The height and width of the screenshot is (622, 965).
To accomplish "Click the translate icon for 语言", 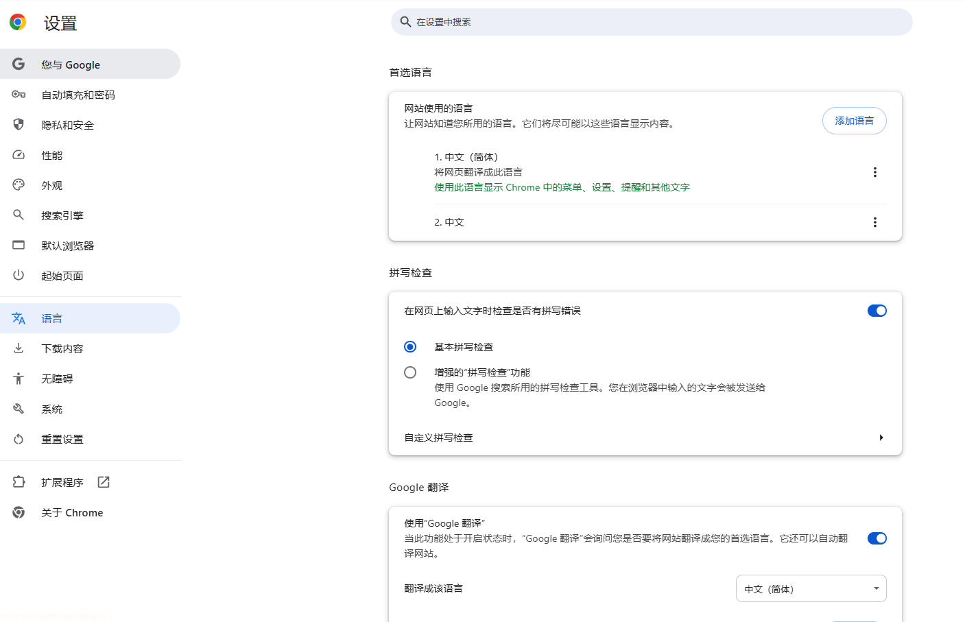I will coord(19,318).
